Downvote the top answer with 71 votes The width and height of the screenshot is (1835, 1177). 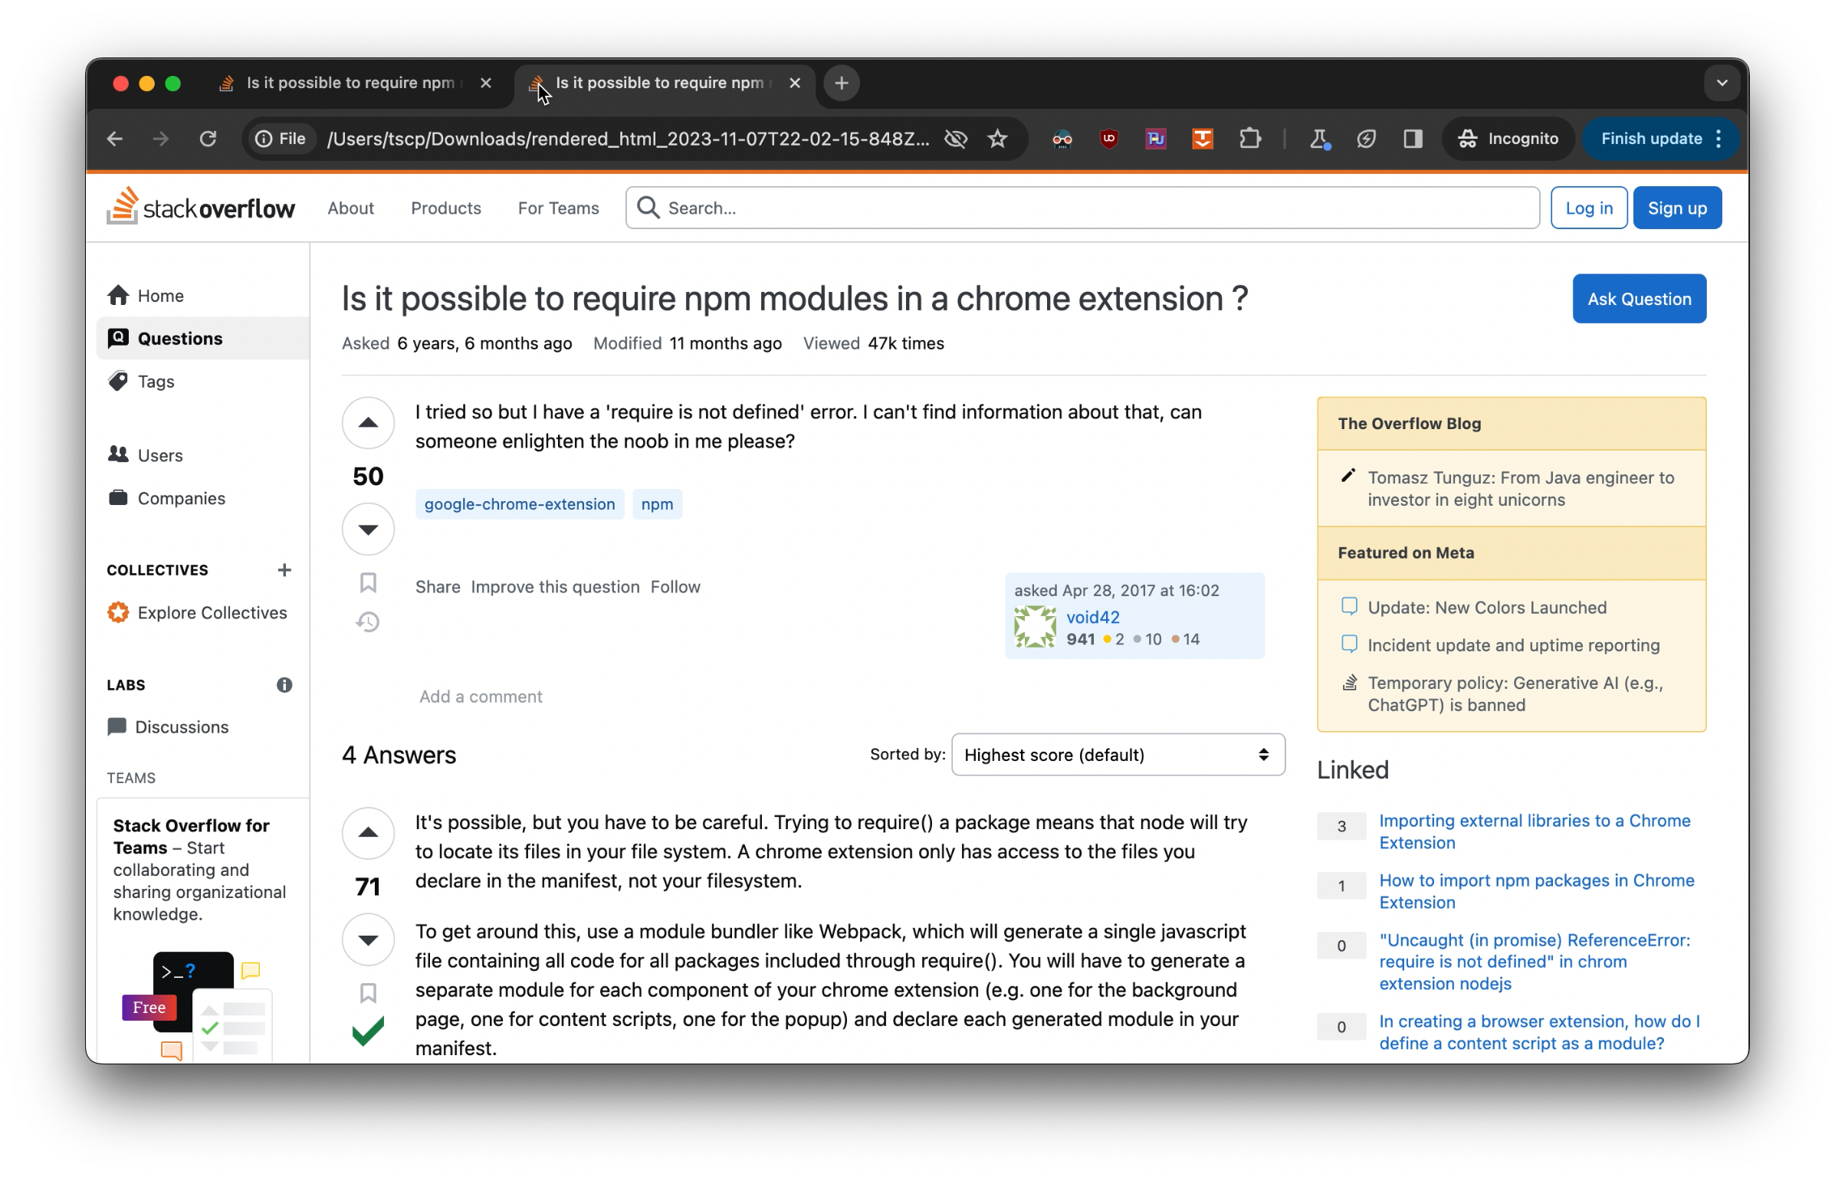[x=368, y=939]
